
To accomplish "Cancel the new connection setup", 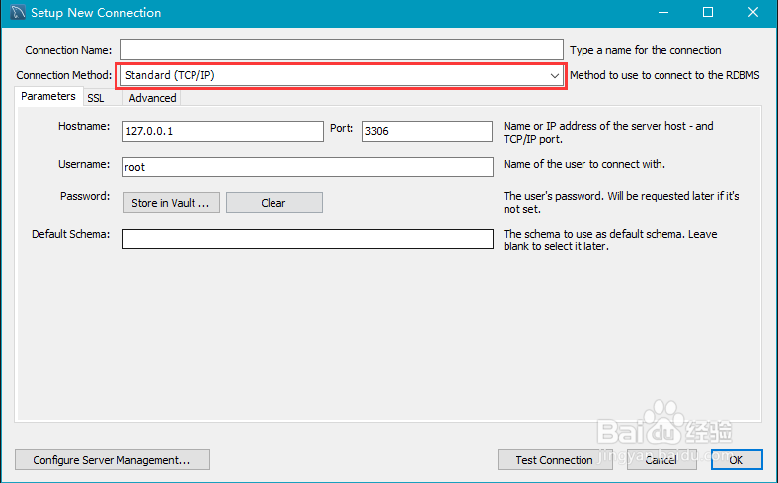I will click(661, 460).
